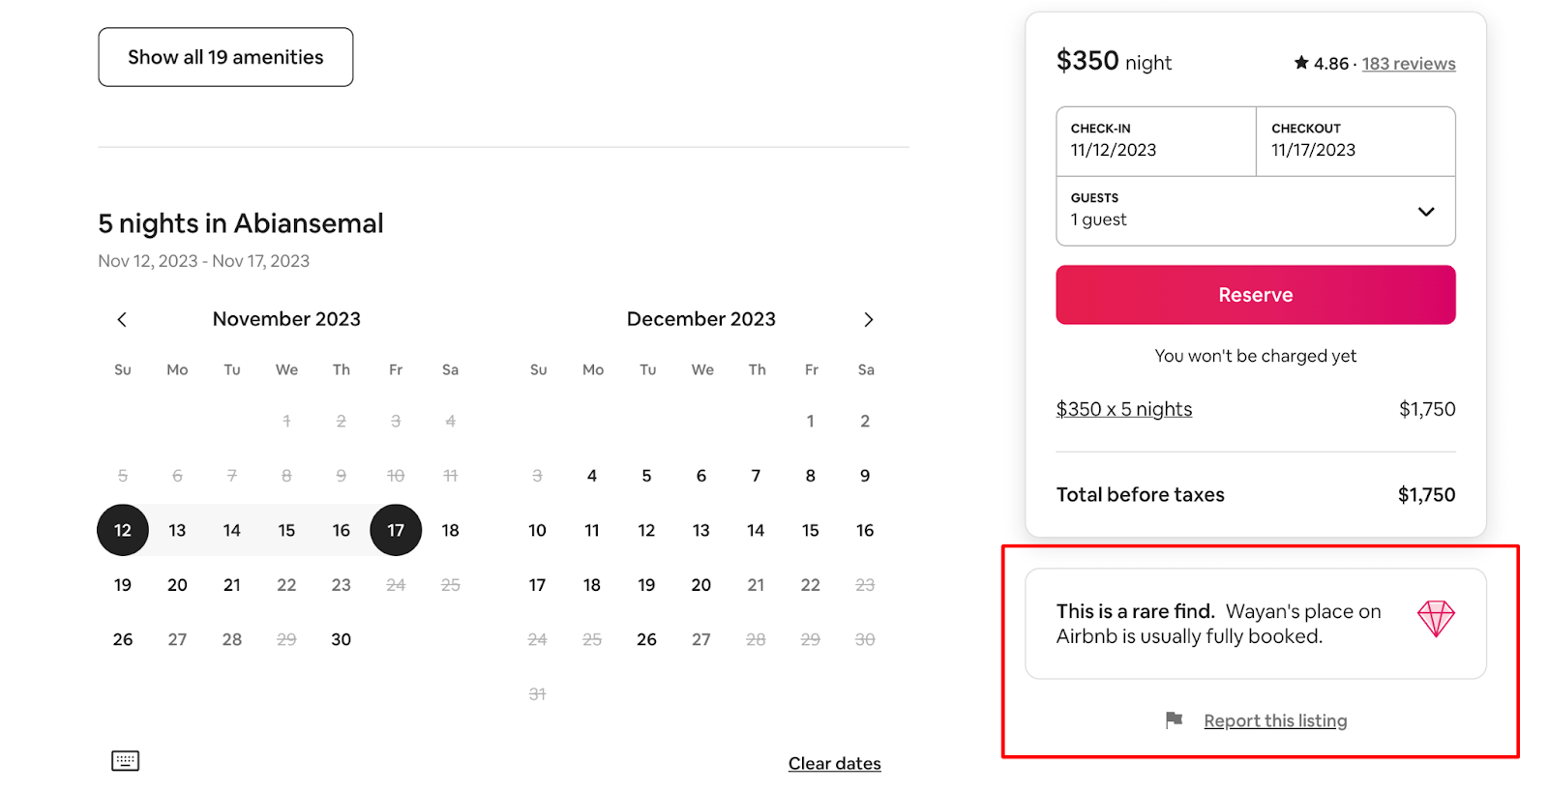Click the rating star icon
The image size is (1548, 792).
(1301, 63)
